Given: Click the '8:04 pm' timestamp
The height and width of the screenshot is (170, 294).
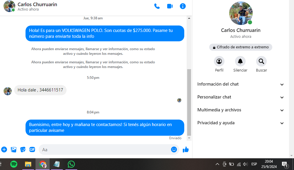Looking at the screenshot, I should [93, 112].
